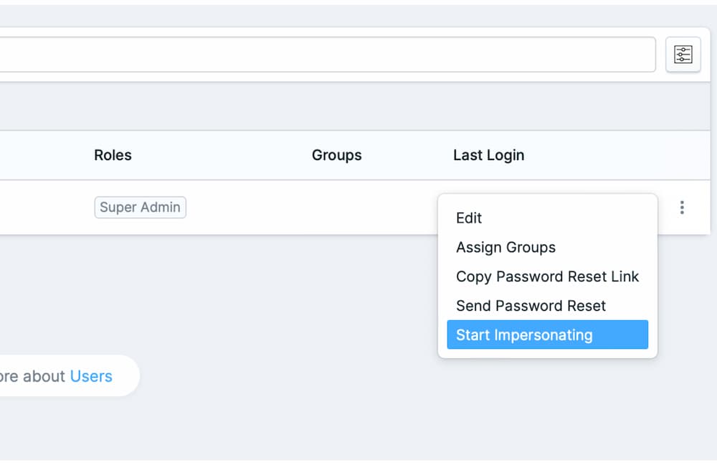Select the sliders filter icon top right
The height and width of the screenshot is (463, 717).
[683, 54]
